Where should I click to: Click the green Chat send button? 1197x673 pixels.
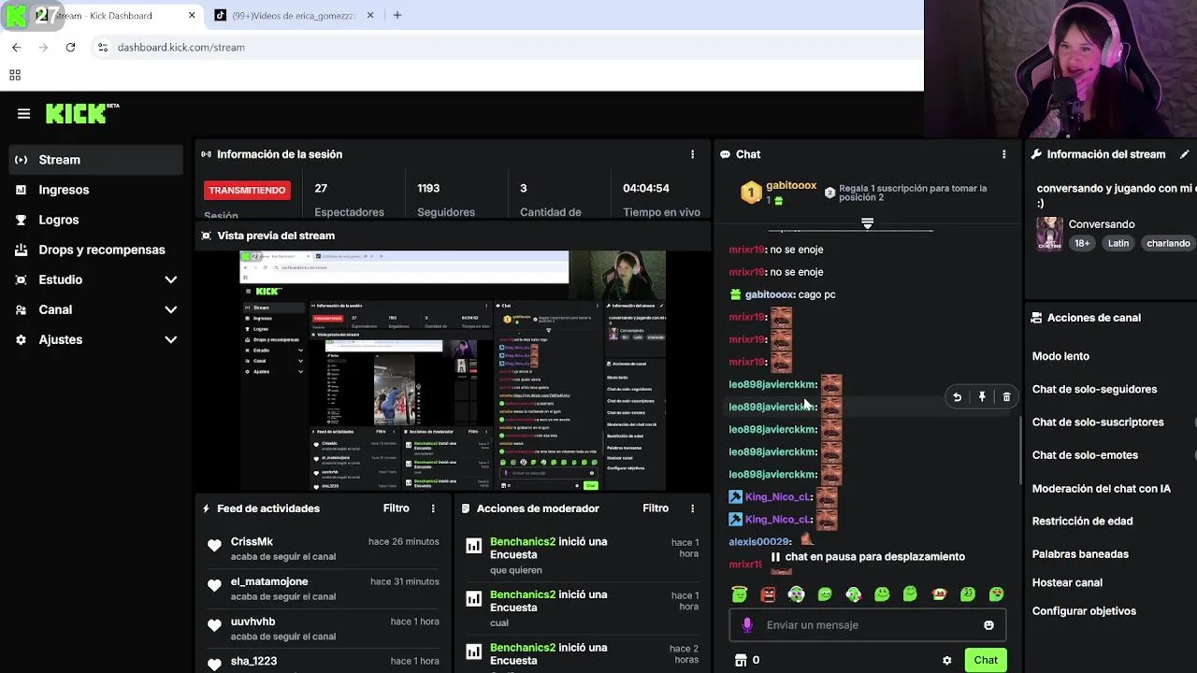click(x=986, y=660)
